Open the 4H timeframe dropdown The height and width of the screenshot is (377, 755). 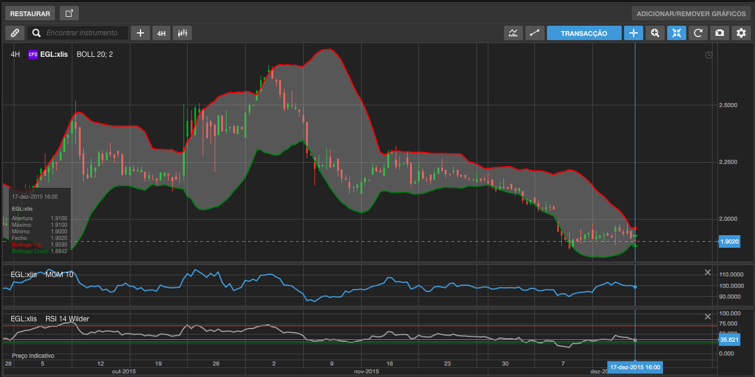[161, 33]
